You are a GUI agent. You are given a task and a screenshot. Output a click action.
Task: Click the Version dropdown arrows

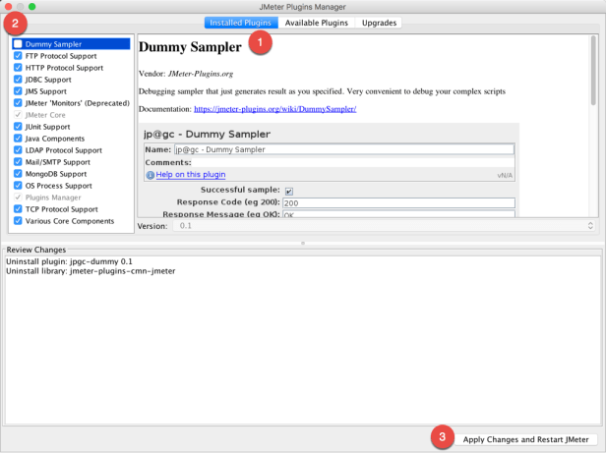click(x=590, y=226)
